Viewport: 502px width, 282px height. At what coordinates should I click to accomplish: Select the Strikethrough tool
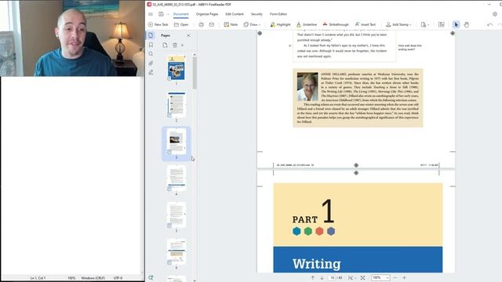(x=336, y=24)
